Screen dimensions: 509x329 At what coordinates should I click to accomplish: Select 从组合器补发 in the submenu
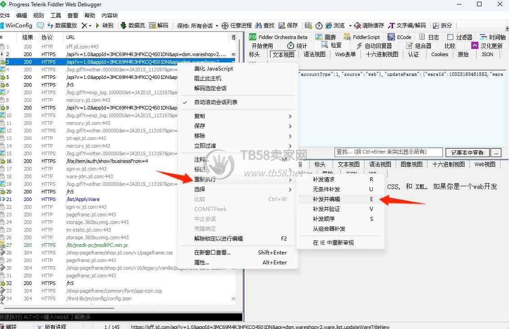tap(340, 228)
